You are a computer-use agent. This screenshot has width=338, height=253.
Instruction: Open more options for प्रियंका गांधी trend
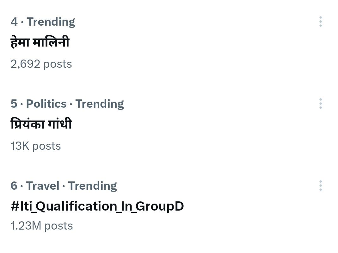tap(321, 104)
